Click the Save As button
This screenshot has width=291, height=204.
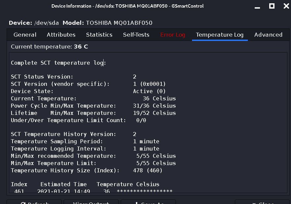click(148, 202)
